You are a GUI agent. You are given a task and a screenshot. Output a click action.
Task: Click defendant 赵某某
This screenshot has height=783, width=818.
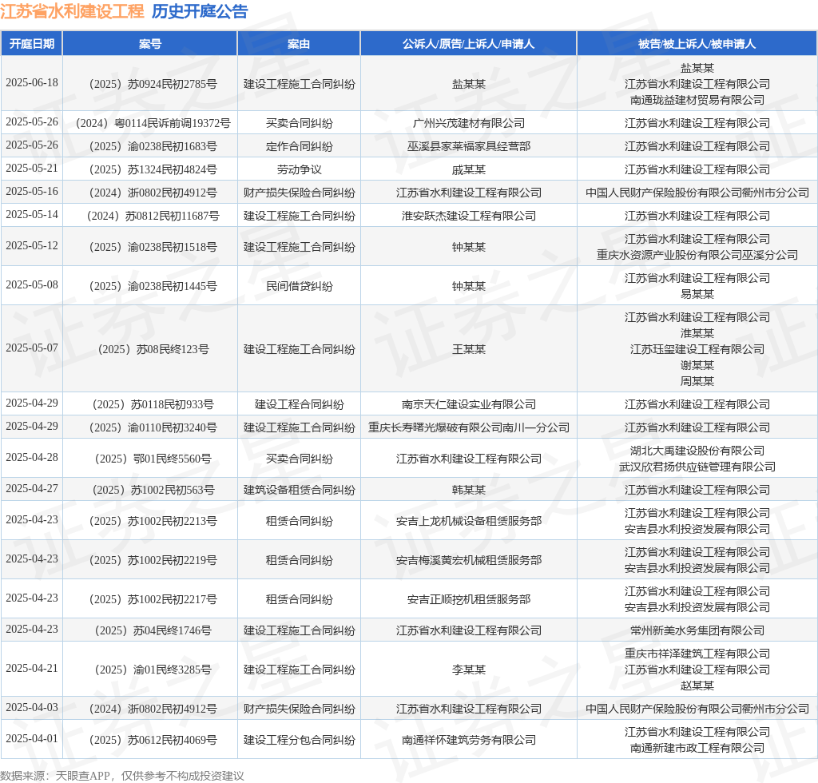(x=697, y=686)
